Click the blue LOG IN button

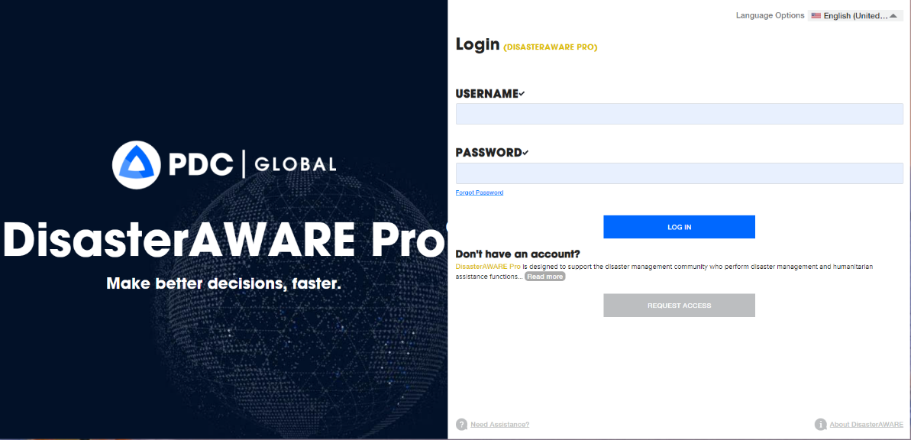[x=679, y=227]
